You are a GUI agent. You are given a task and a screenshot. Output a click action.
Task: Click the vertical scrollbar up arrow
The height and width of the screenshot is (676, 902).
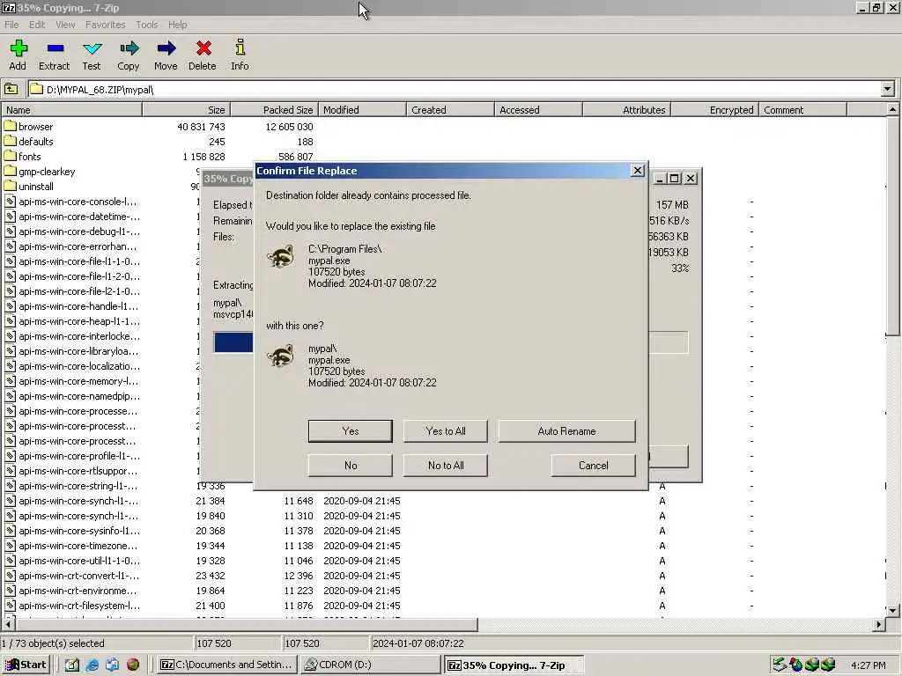(892, 109)
